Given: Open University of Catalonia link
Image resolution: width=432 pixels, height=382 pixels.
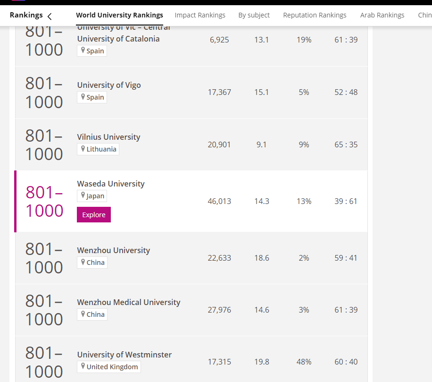Looking at the screenshot, I should (118, 39).
